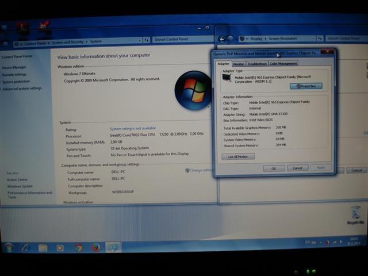Open System protection link

click(16, 82)
